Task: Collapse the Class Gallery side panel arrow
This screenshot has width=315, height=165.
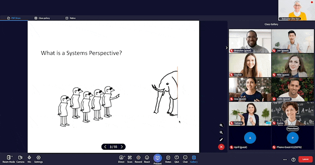Action: pos(227,48)
